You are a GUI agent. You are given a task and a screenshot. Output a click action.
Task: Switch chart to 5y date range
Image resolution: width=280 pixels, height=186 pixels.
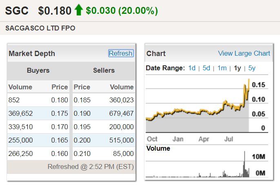click(252, 68)
